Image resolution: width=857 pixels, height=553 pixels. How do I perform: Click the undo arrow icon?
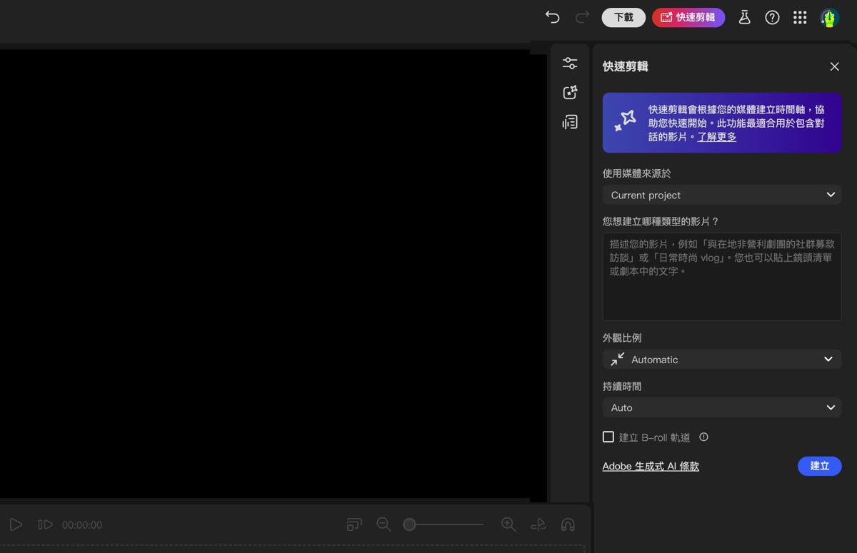click(x=552, y=17)
